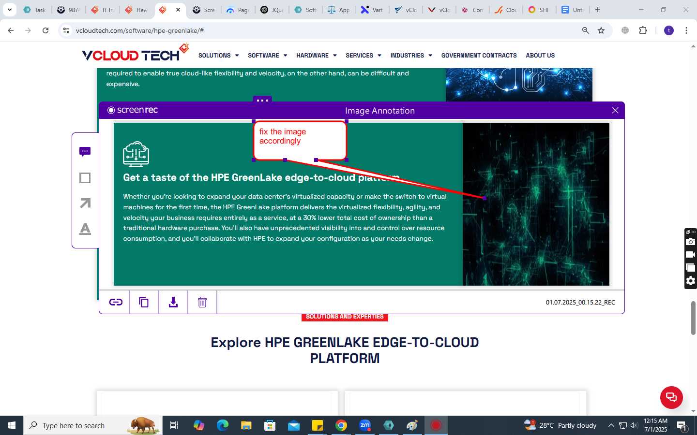Open the notification center

pyautogui.click(x=682, y=426)
